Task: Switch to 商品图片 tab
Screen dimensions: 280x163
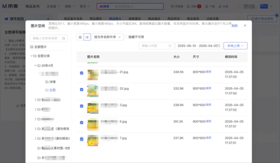Action: 115,19
